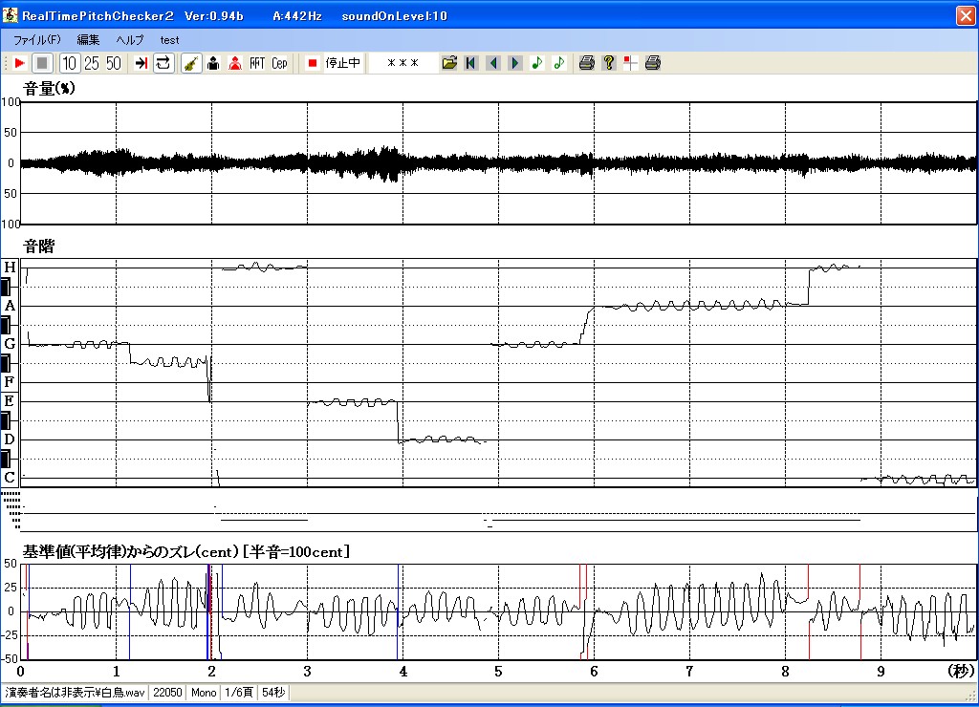
Task: Click the 54秒 duration status cell
Action: tap(273, 693)
